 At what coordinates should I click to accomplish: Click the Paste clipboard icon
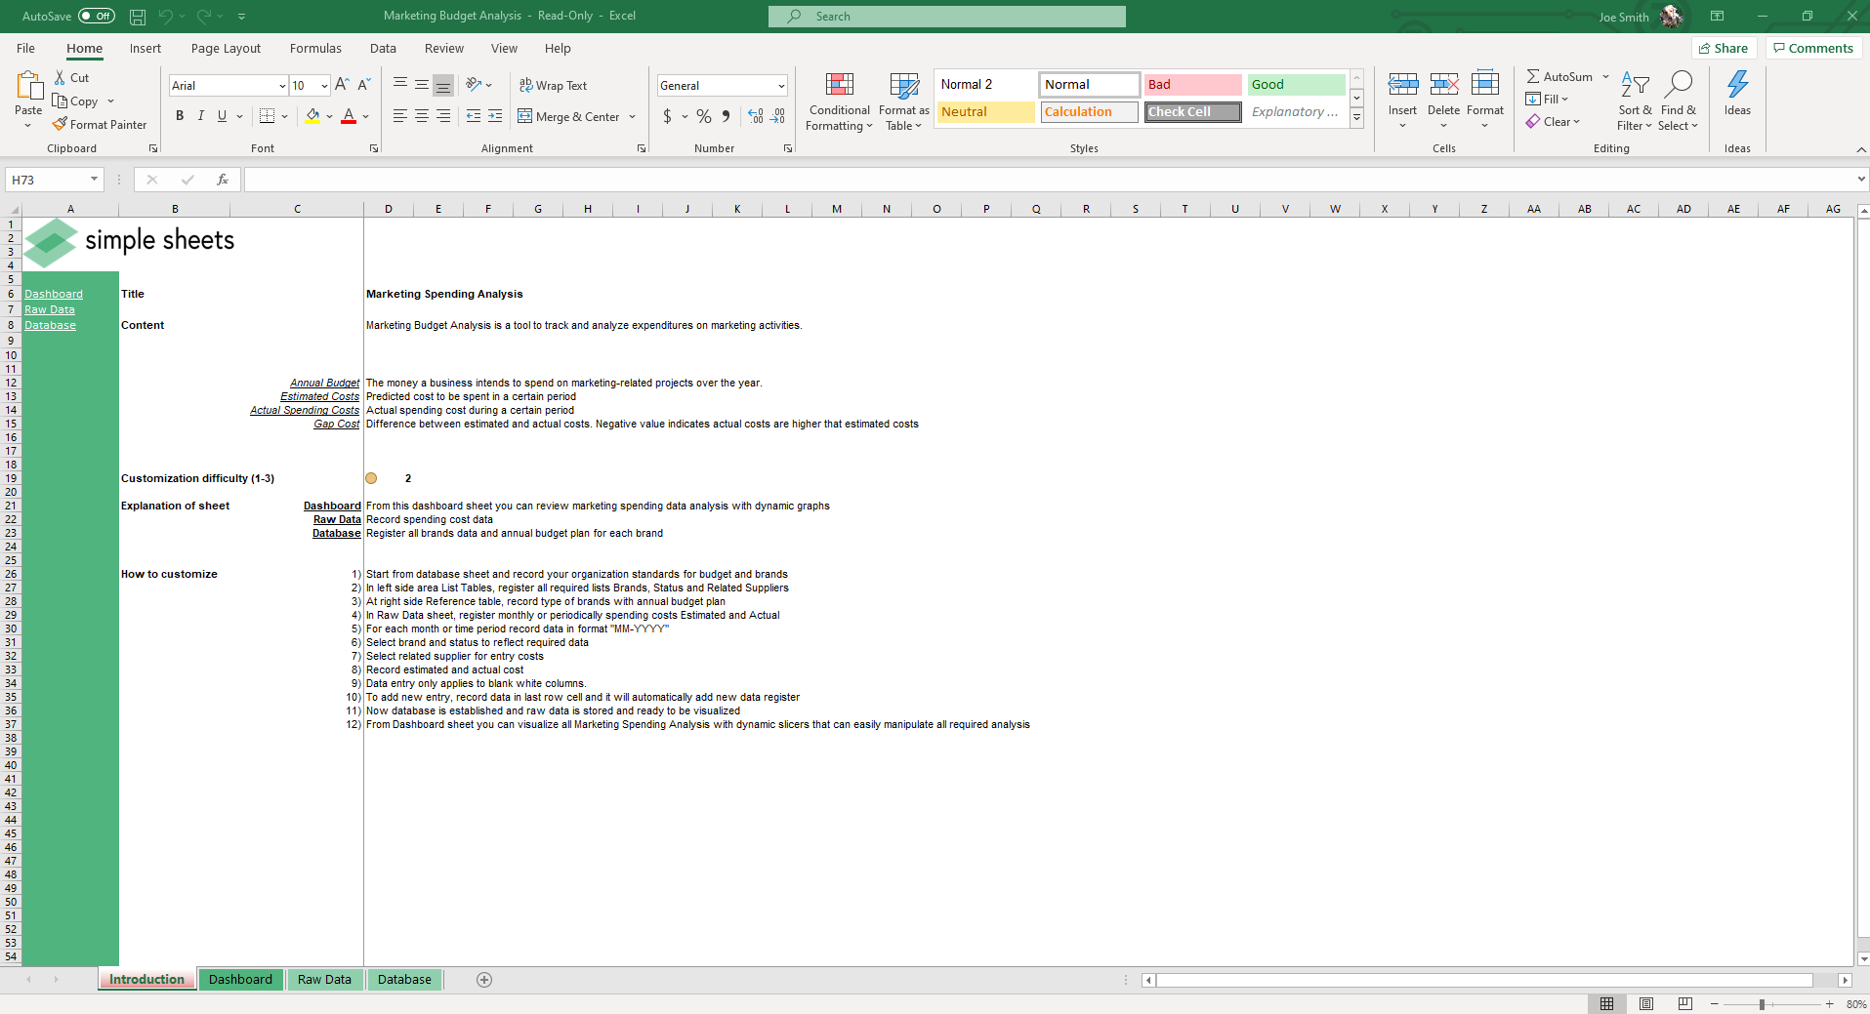[28, 86]
